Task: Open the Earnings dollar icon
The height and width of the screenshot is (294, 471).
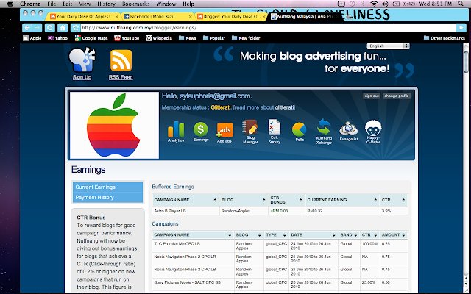Action: 201,129
